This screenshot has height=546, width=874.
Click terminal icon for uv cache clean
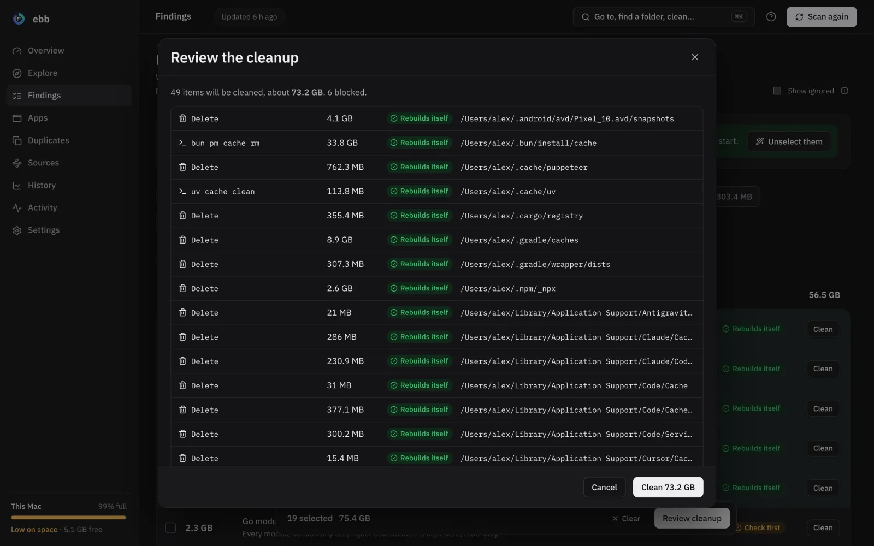(182, 191)
